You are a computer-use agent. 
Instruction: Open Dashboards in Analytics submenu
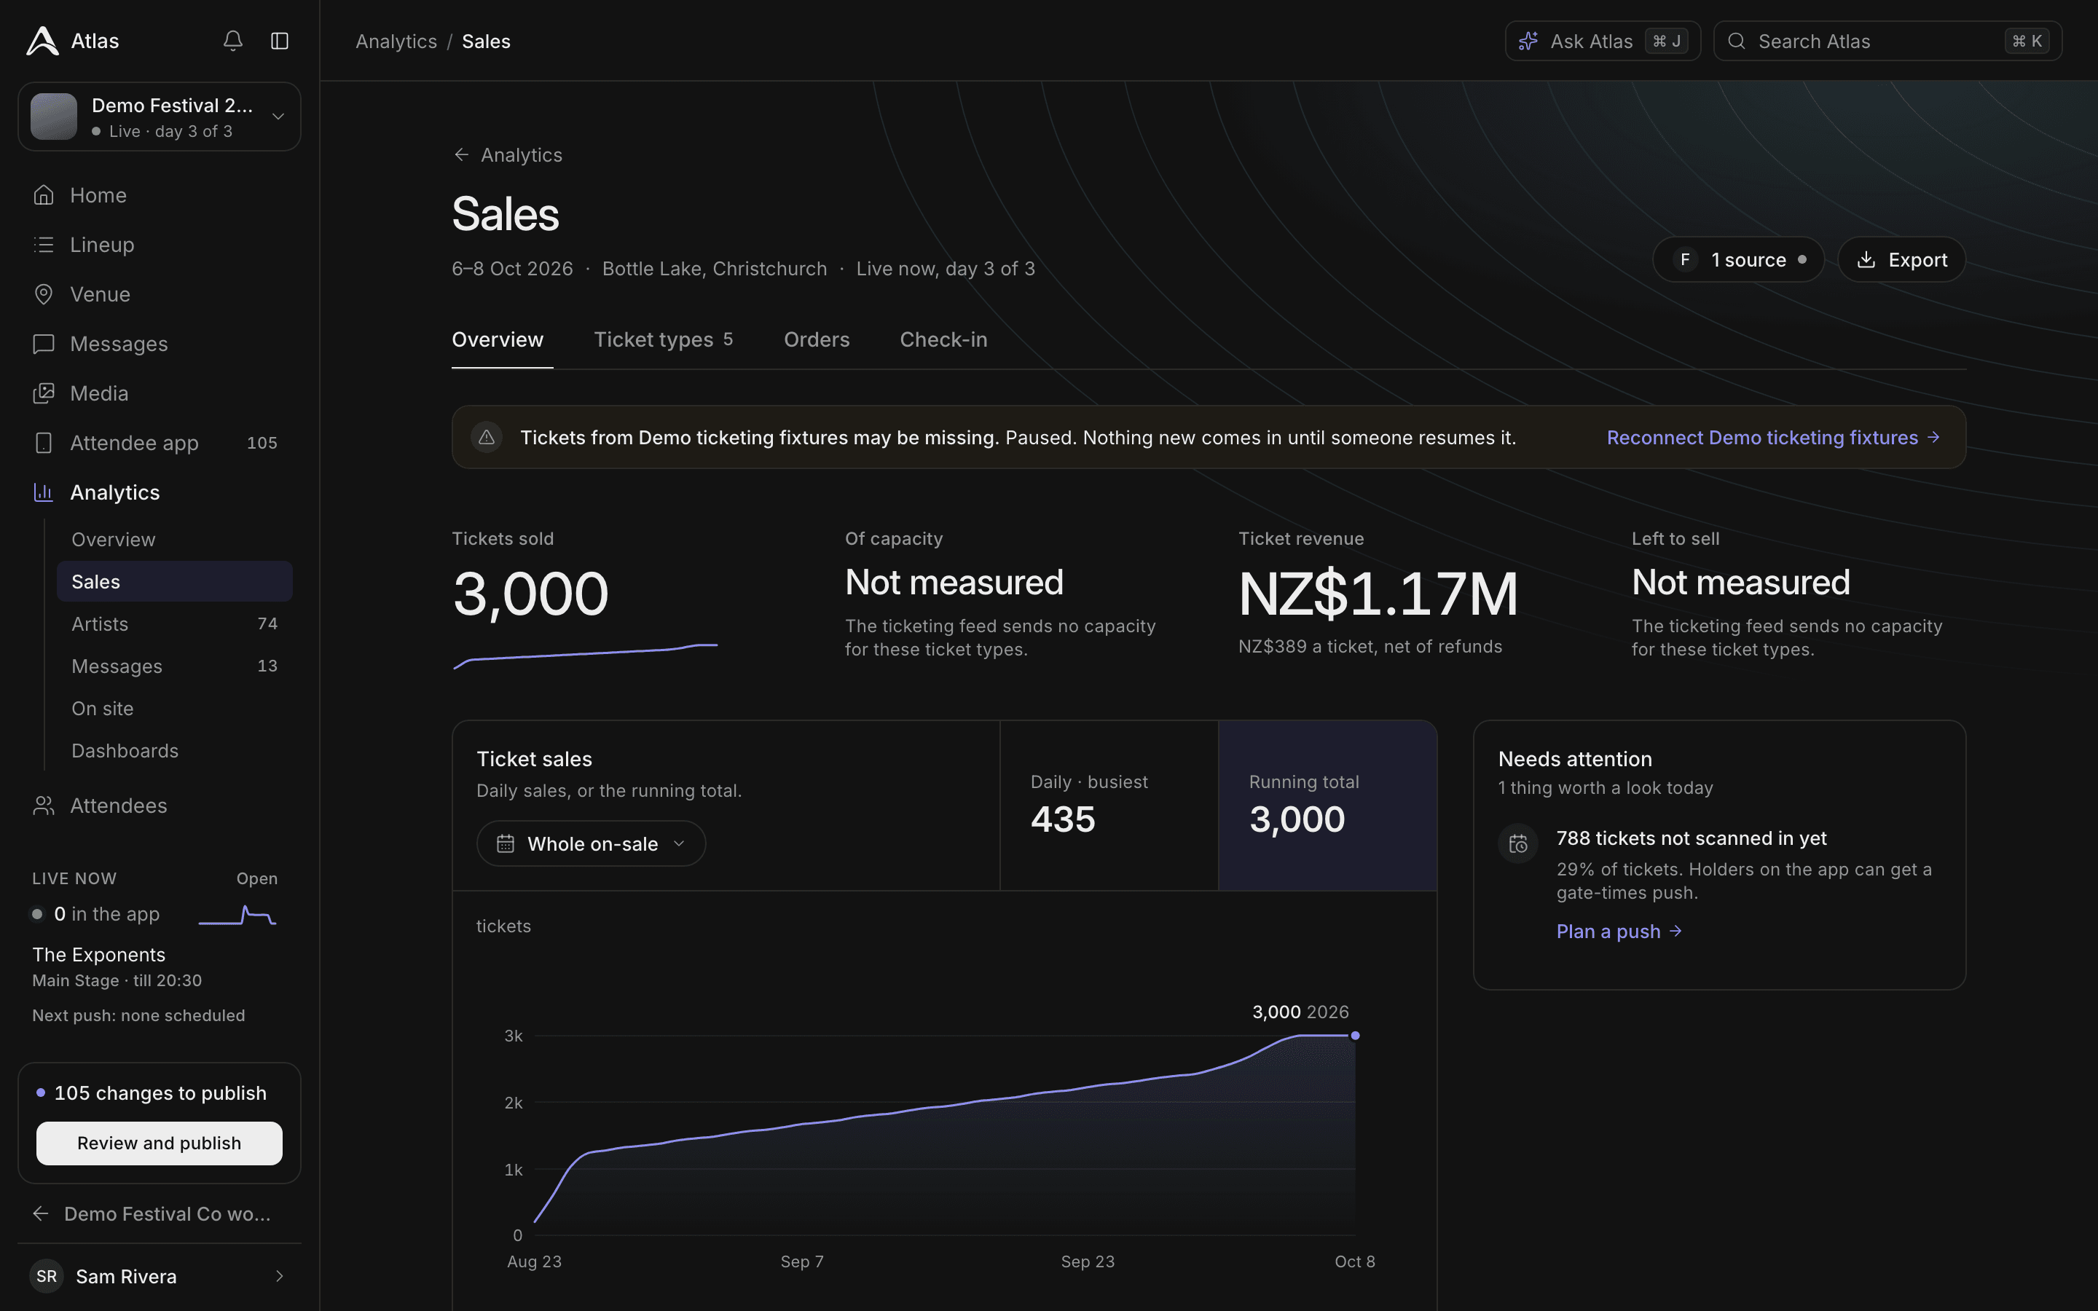pyautogui.click(x=174, y=750)
